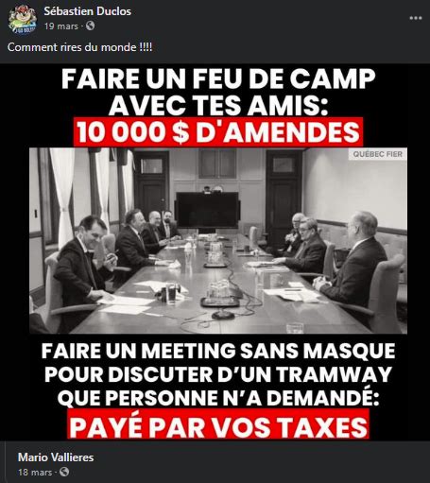Click the globe icon beside 18 mars
Image resolution: width=430 pixels, height=483 pixels.
[64, 472]
